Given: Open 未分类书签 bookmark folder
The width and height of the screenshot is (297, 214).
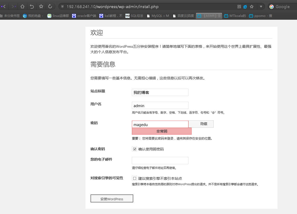Looking at the screenshot, I should [10, 16].
